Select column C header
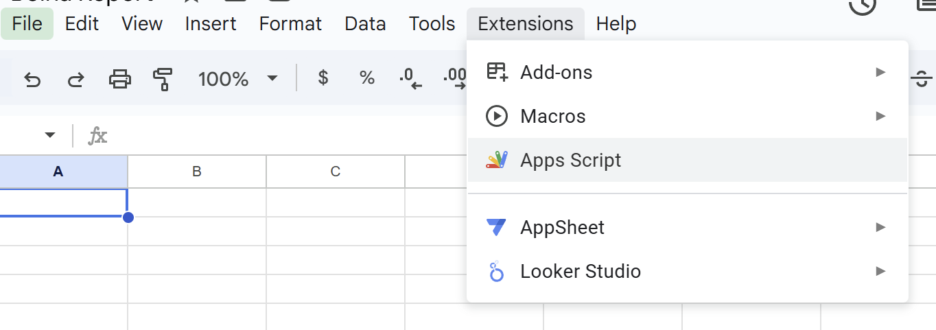Viewport: 936px width, 330px height. 336,172
